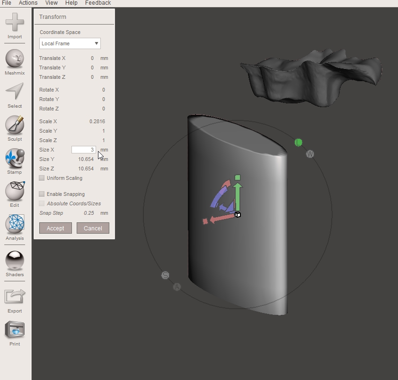The height and width of the screenshot is (380, 398).
Task: Open the Meshmix tool
Action: point(15,59)
